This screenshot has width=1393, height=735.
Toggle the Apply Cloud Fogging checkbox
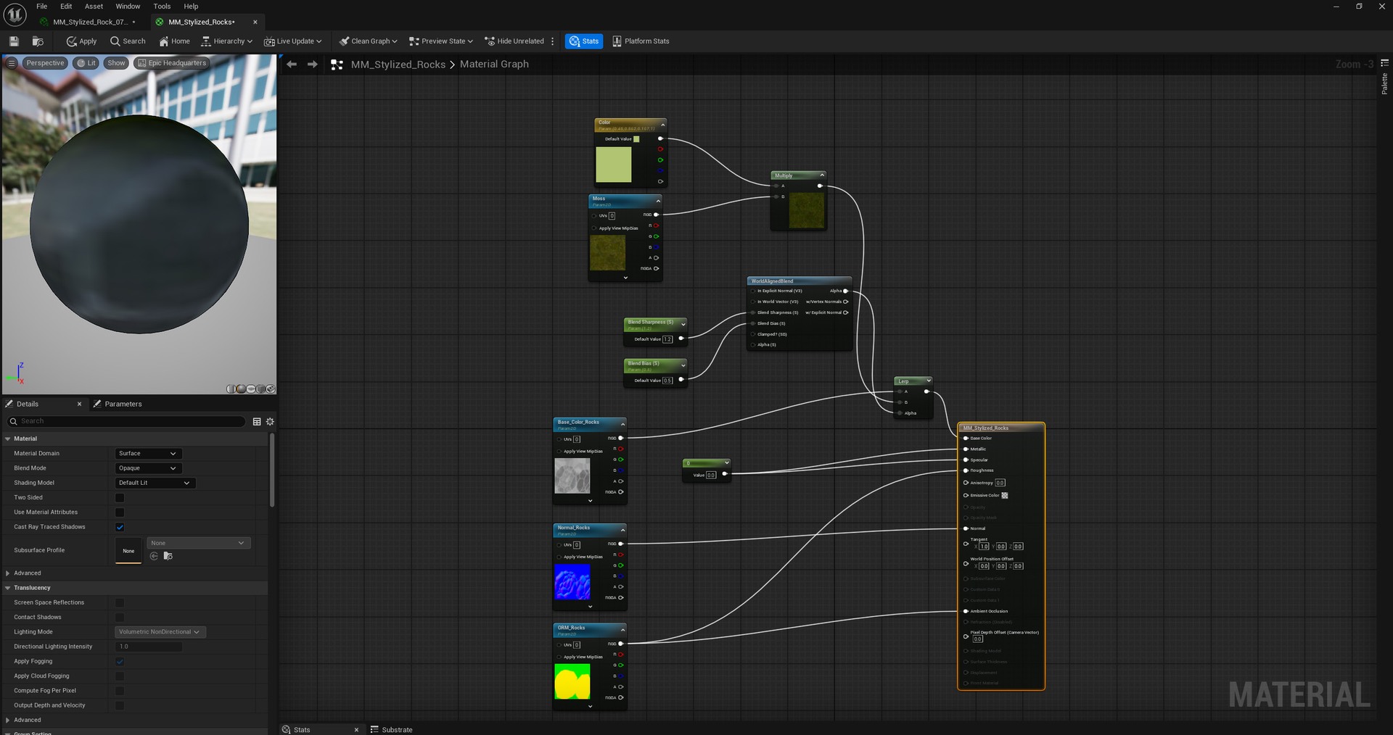click(120, 676)
